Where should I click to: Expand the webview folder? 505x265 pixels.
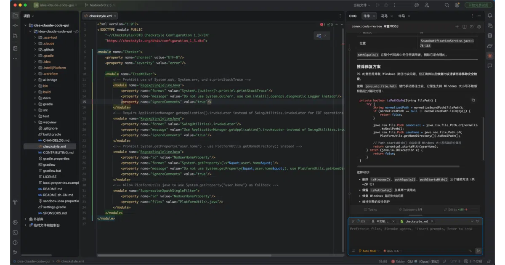pyautogui.click(x=35, y=122)
